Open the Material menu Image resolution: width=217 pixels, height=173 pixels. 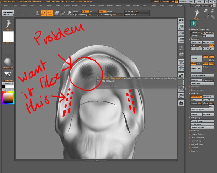point(75,6)
